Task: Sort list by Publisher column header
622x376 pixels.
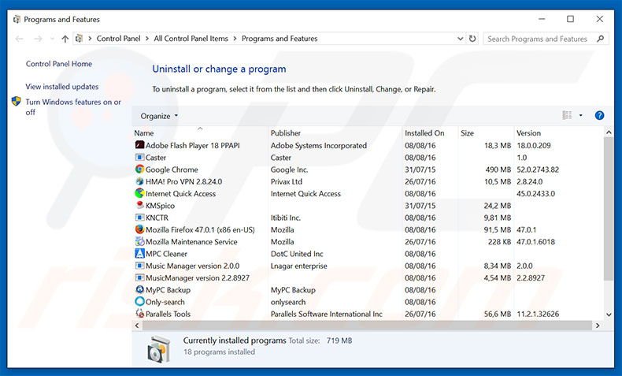Action: (286, 133)
